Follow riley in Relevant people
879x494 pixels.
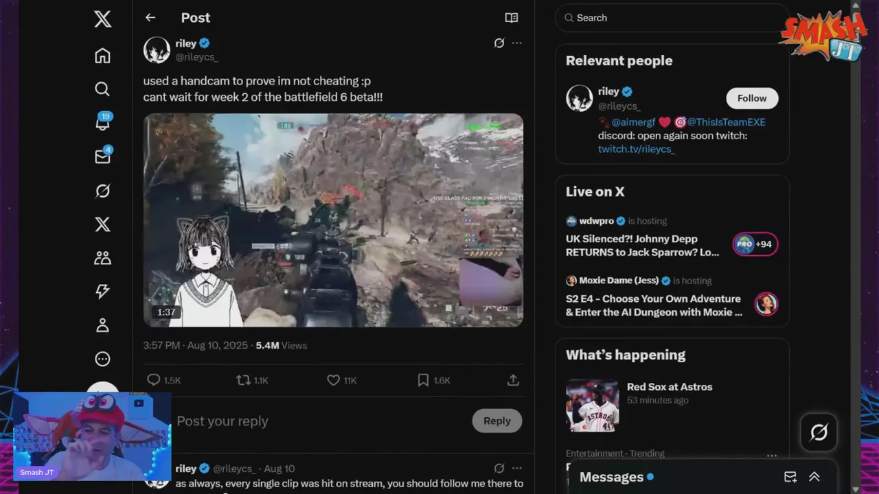(752, 98)
